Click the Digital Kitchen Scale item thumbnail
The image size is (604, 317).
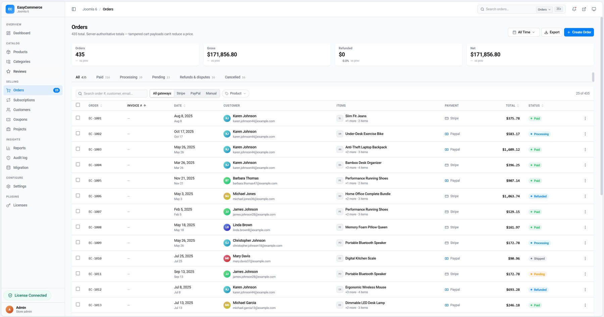340,259
